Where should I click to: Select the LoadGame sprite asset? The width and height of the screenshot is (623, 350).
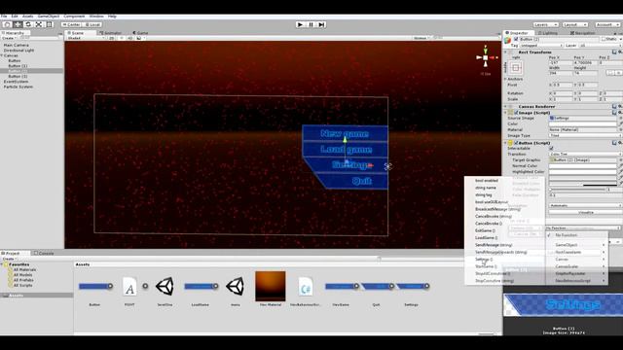pos(201,286)
